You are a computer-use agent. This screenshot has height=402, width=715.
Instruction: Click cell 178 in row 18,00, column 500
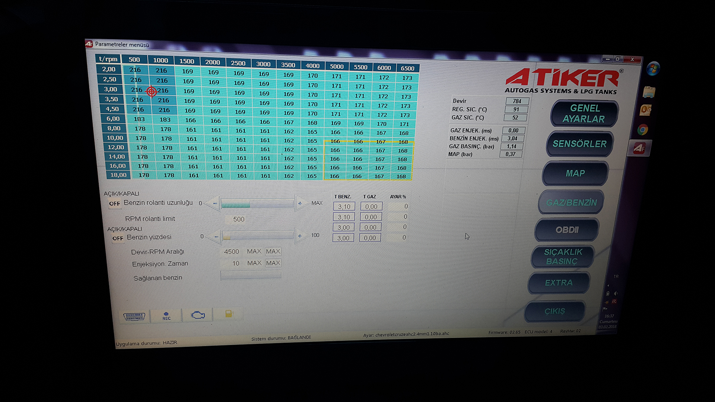tap(144, 175)
